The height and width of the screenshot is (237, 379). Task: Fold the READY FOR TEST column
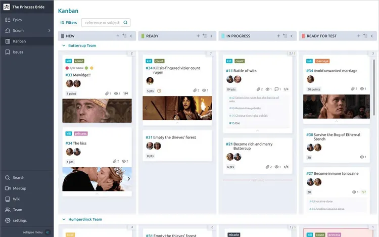[372, 36]
